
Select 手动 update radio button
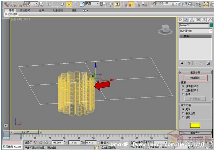(183, 94)
